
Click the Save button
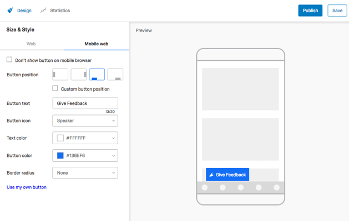click(x=337, y=10)
